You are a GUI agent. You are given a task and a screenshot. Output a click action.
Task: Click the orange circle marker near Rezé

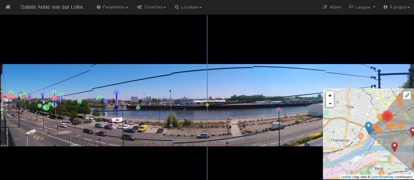coord(382,173)
